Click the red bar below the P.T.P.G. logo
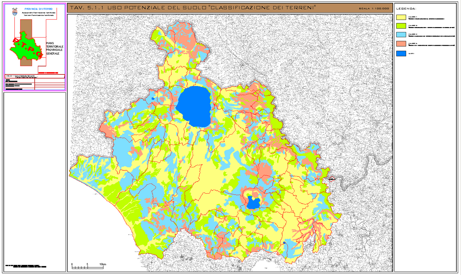This screenshot has height=275, width=461. tap(48, 73)
